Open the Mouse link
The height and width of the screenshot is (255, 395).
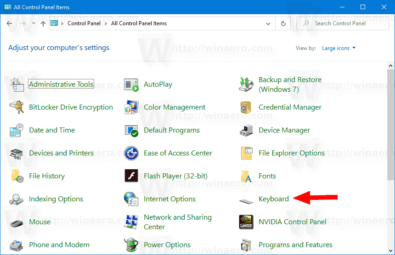pos(40,222)
